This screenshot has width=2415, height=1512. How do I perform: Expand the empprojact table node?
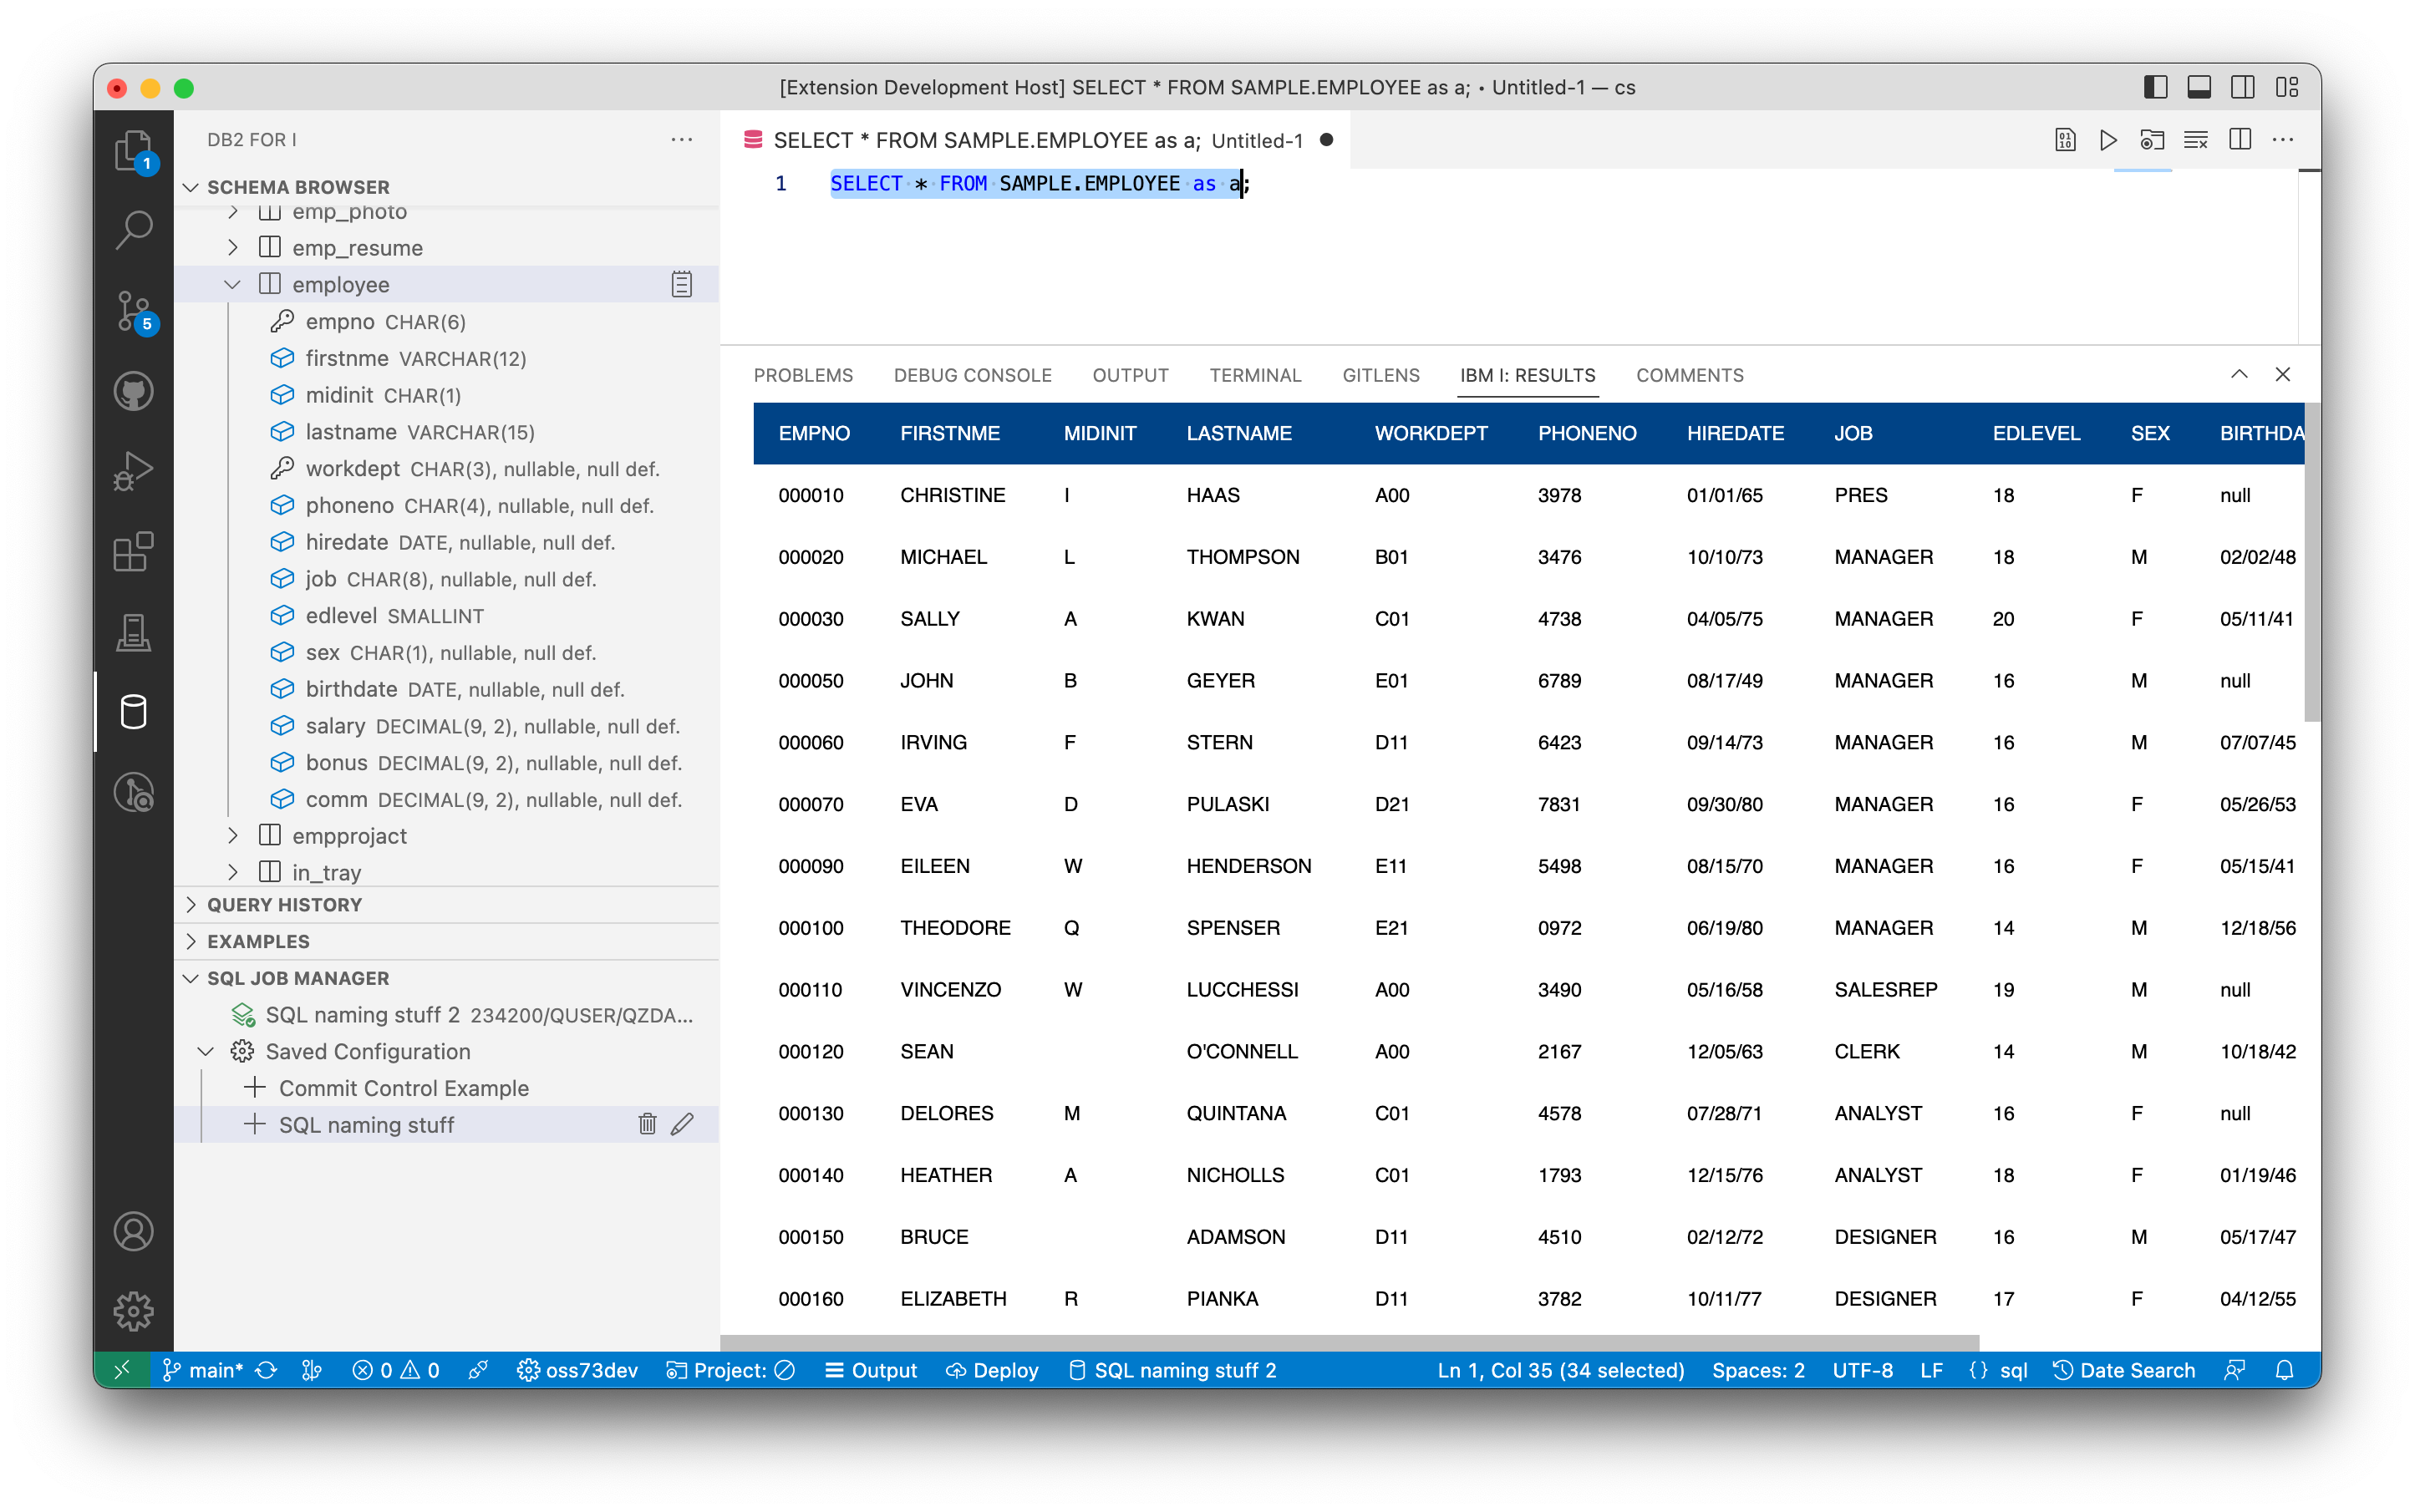coord(232,835)
